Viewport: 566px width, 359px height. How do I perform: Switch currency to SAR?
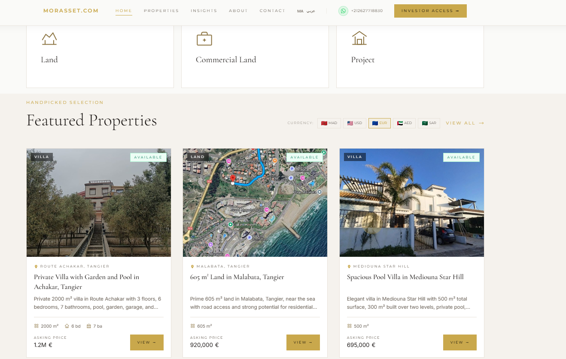[x=429, y=123]
